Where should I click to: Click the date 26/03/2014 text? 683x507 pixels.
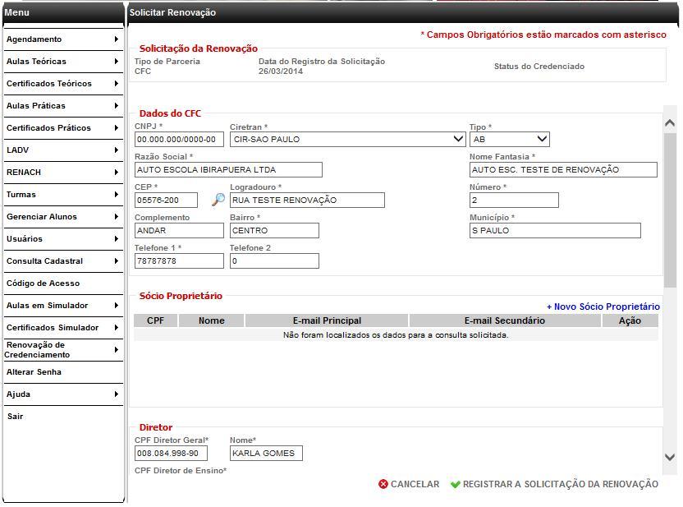coord(281,71)
